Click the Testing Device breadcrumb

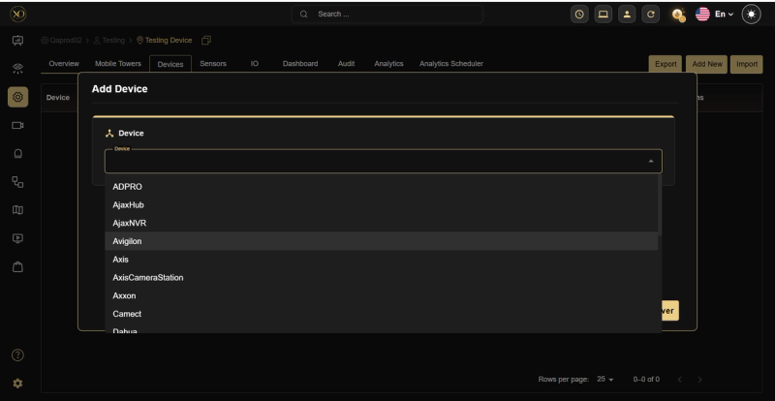pos(164,40)
